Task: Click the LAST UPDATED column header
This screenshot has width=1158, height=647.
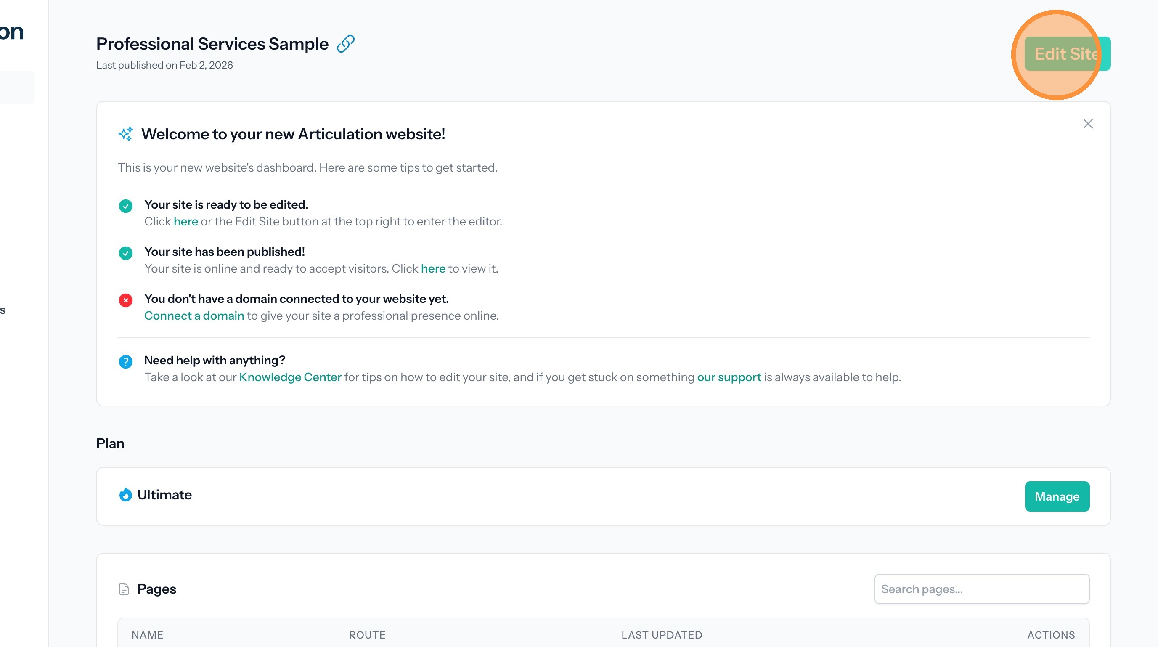Action: pos(661,634)
